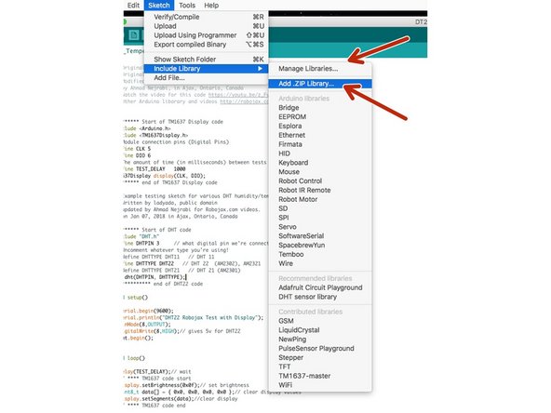Include the Ethernet library
This screenshot has width=551, height=413.
click(320, 135)
